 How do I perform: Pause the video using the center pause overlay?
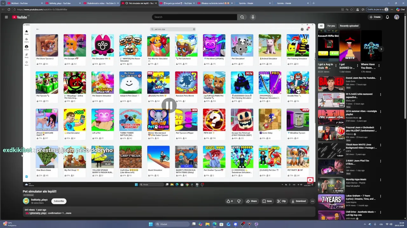[x=169, y=105]
